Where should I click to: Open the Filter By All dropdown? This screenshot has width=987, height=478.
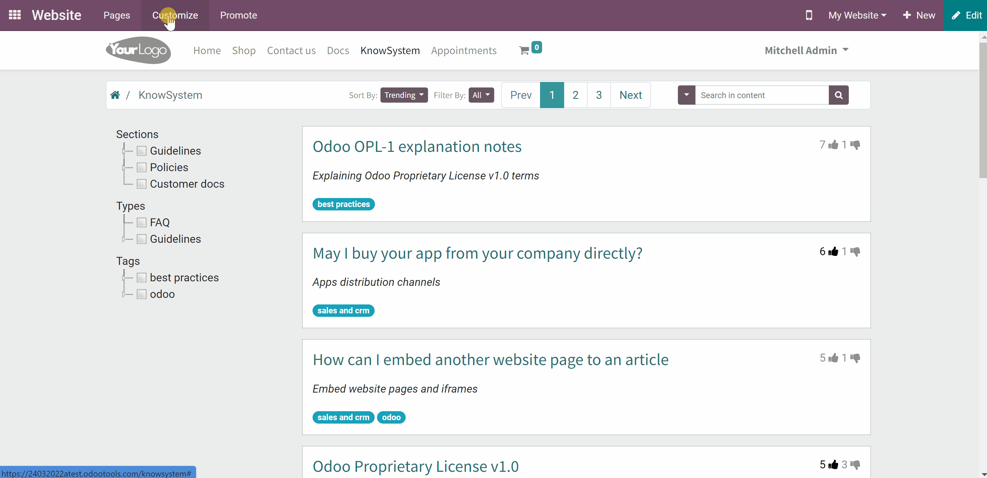click(481, 95)
